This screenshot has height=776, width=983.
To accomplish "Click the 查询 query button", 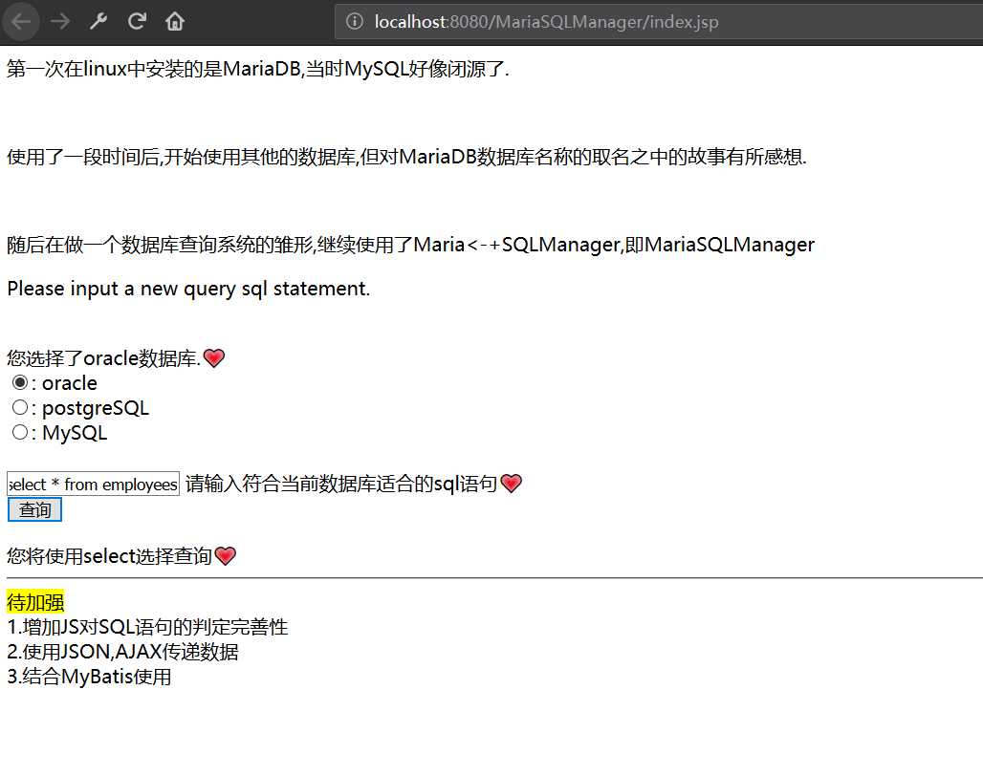I will pos(34,509).
